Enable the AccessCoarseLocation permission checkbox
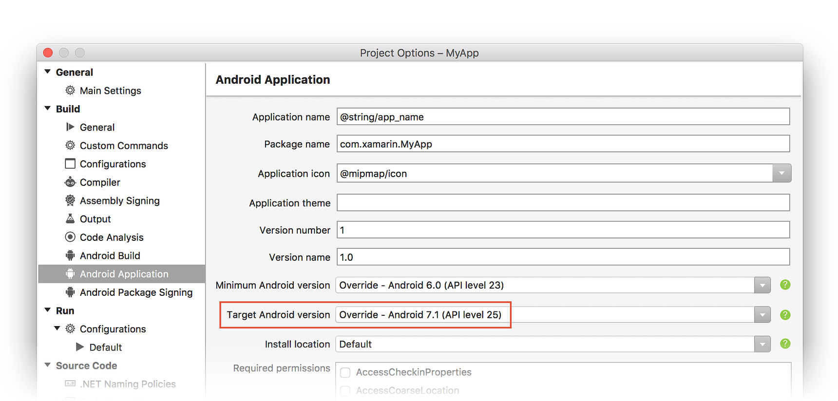This screenshot has height=401, width=838. (x=345, y=391)
